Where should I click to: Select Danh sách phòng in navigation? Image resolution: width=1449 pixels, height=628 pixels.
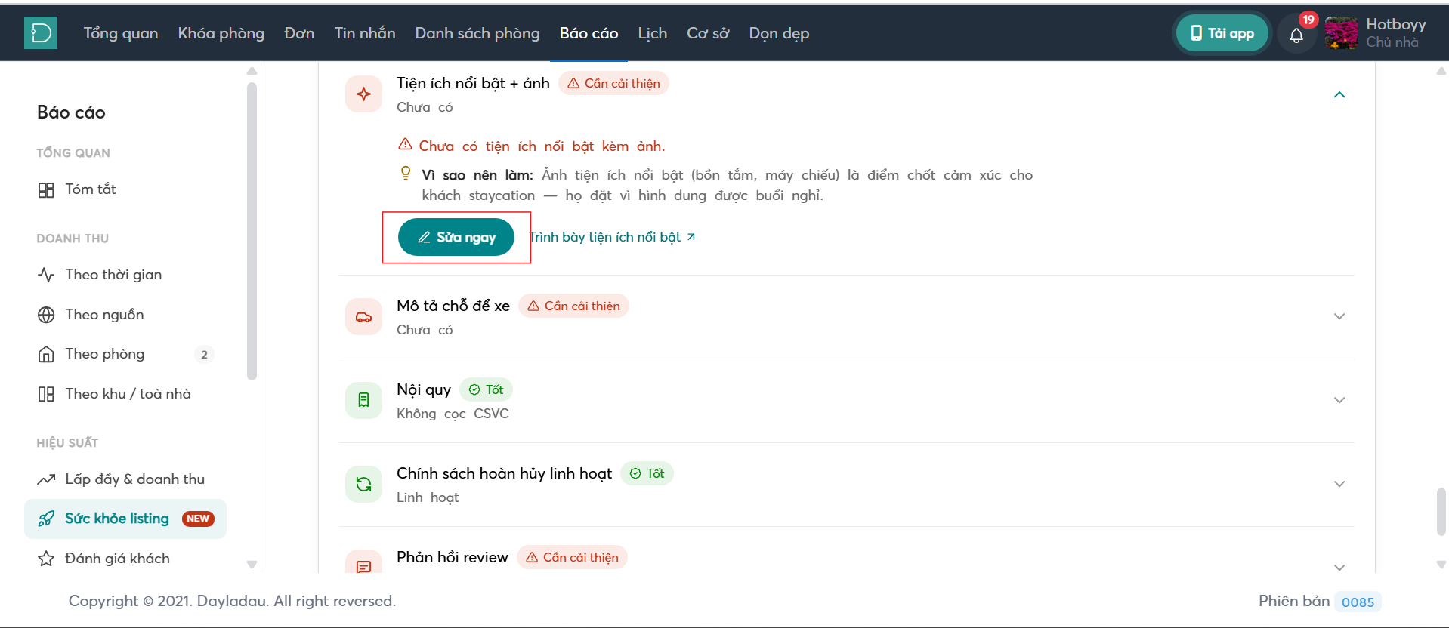477,33
